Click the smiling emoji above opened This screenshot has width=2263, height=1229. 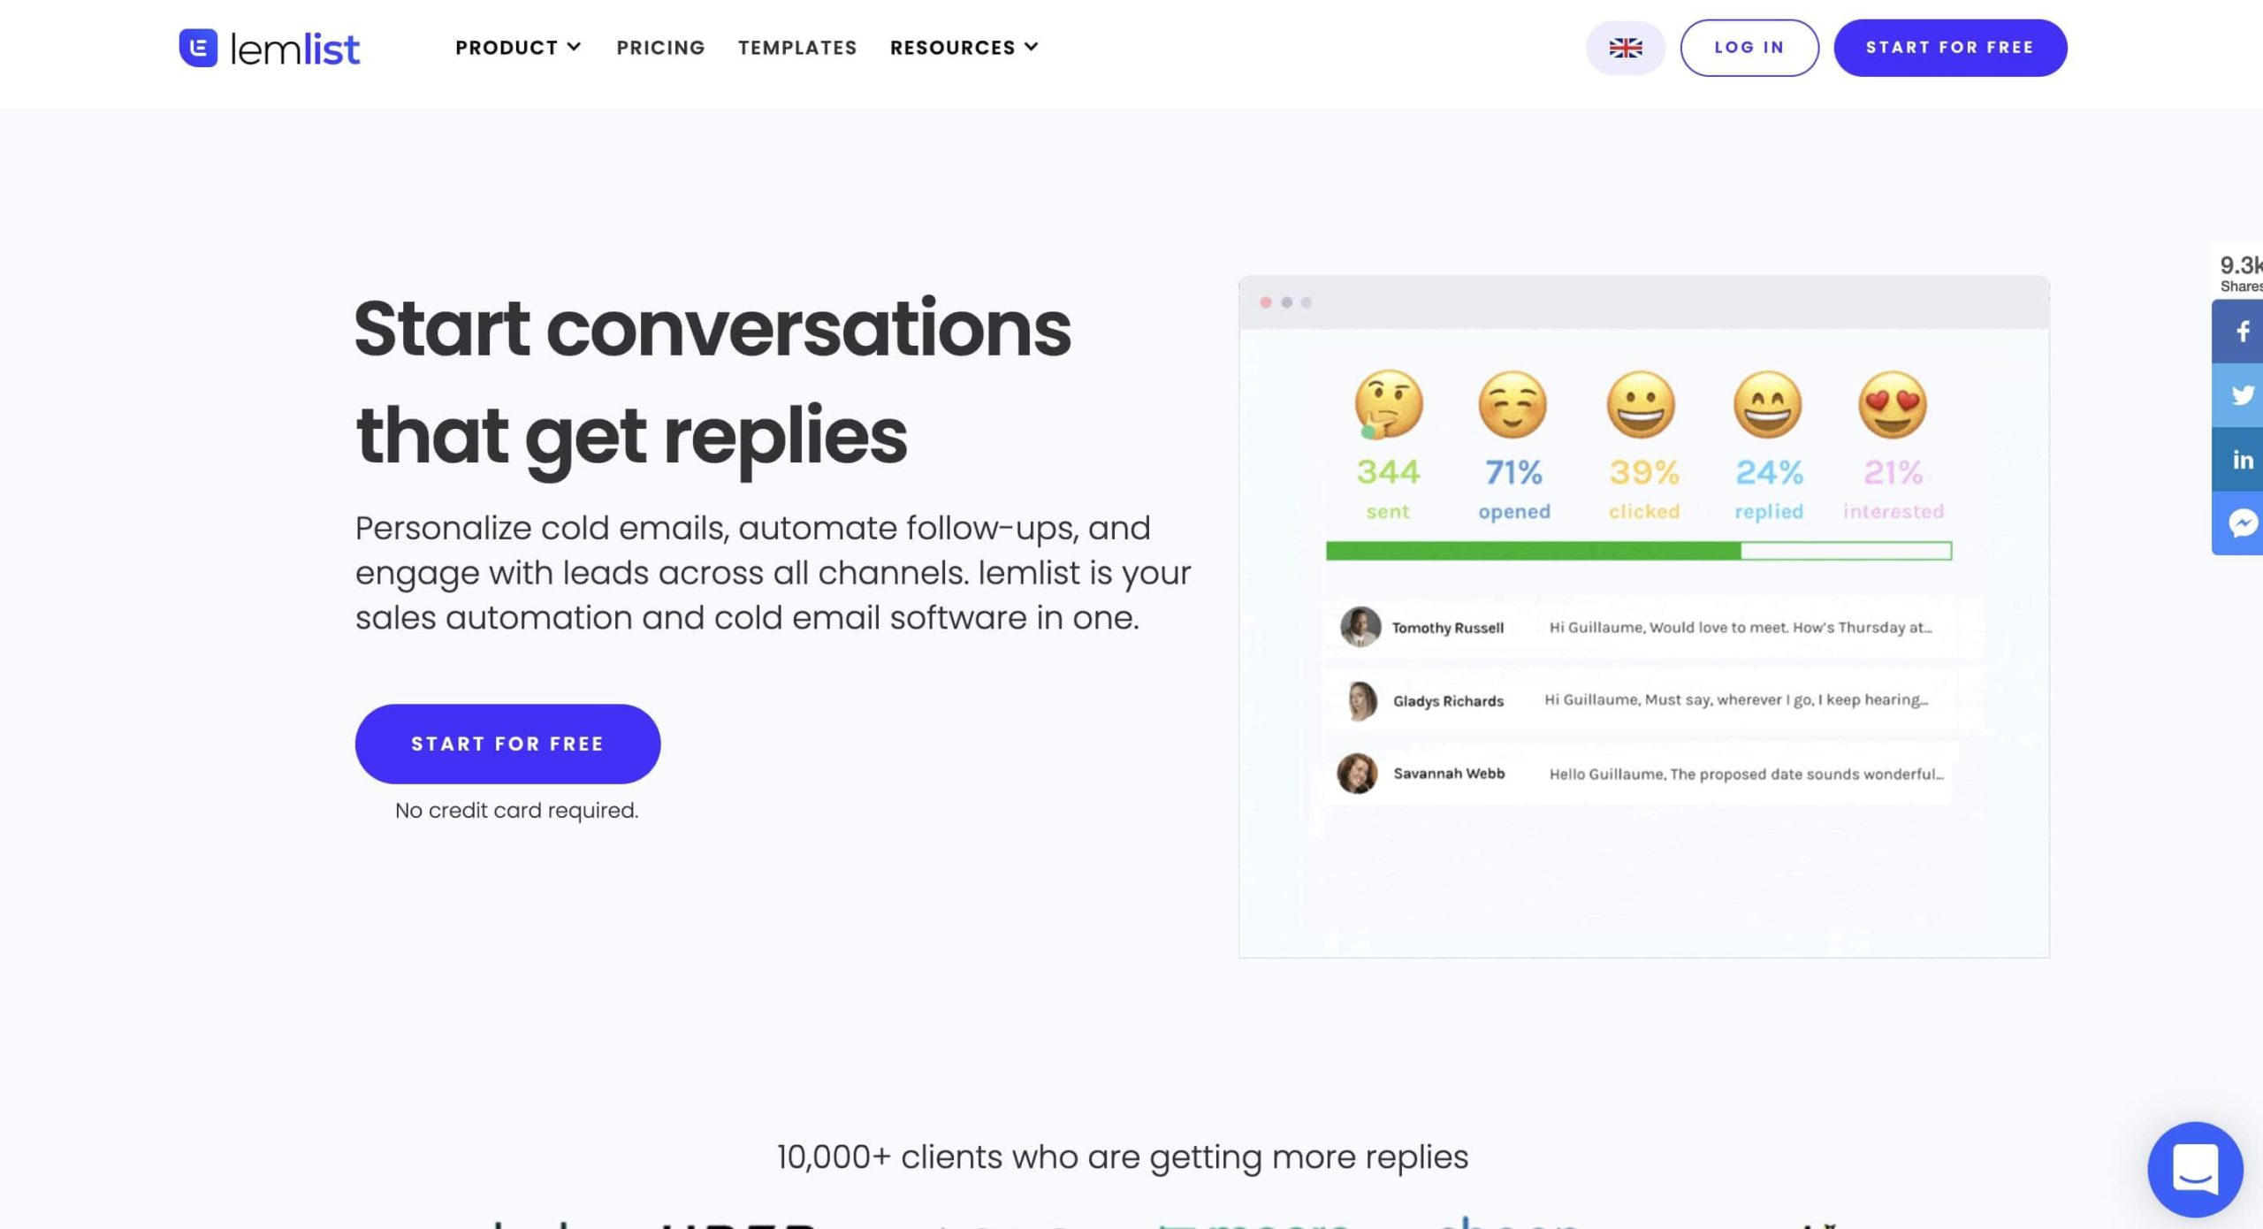pos(1512,404)
